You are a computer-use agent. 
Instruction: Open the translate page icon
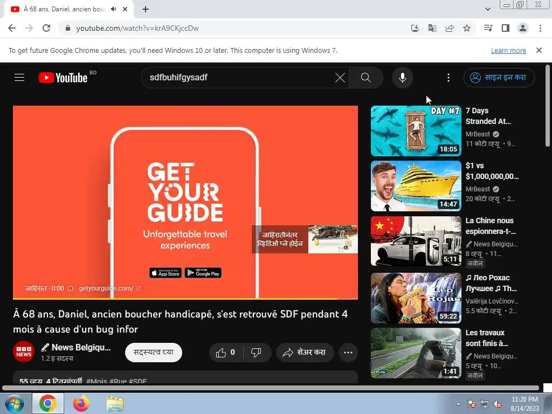[432, 28]
